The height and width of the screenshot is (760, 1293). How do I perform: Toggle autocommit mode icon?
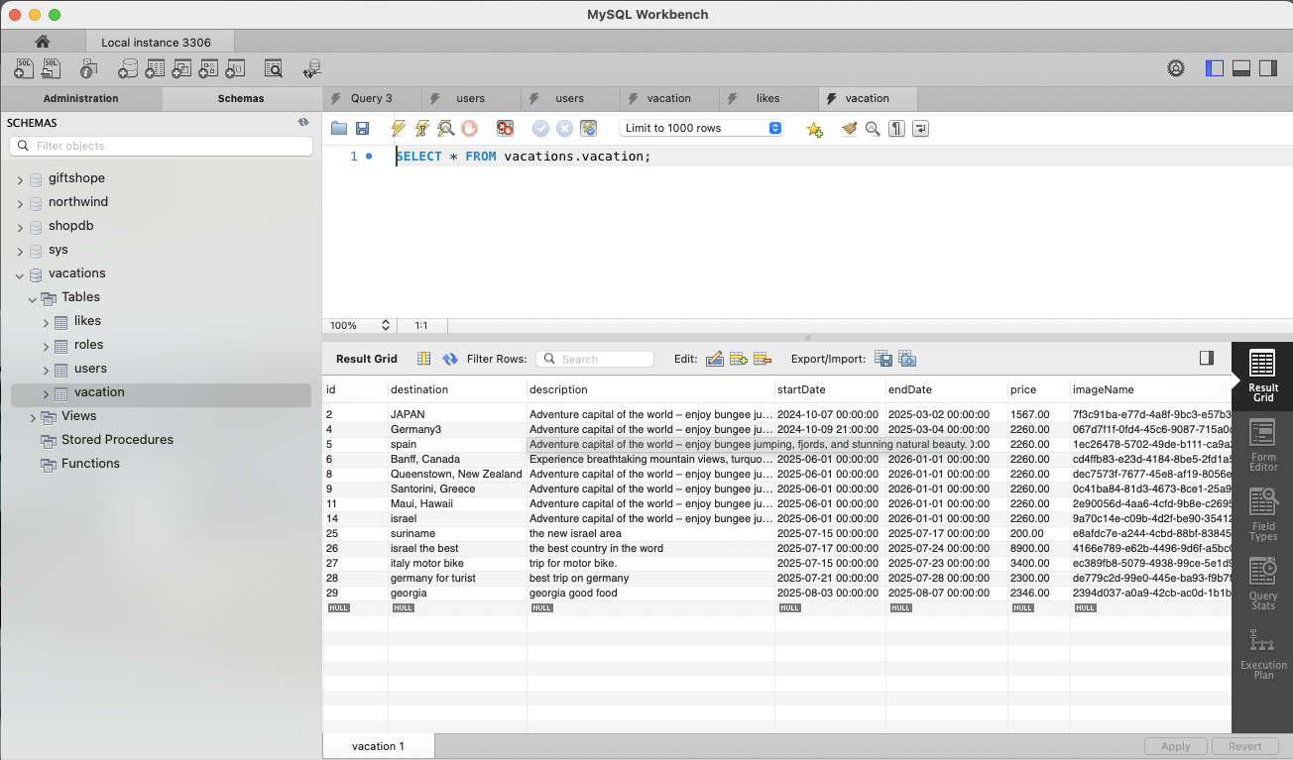pos(588,129)
